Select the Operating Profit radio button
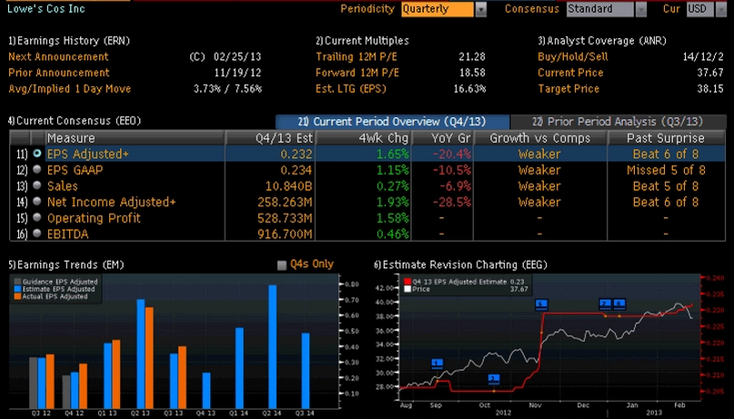This screenshot has width=734, height=419. tap(37, 217)
